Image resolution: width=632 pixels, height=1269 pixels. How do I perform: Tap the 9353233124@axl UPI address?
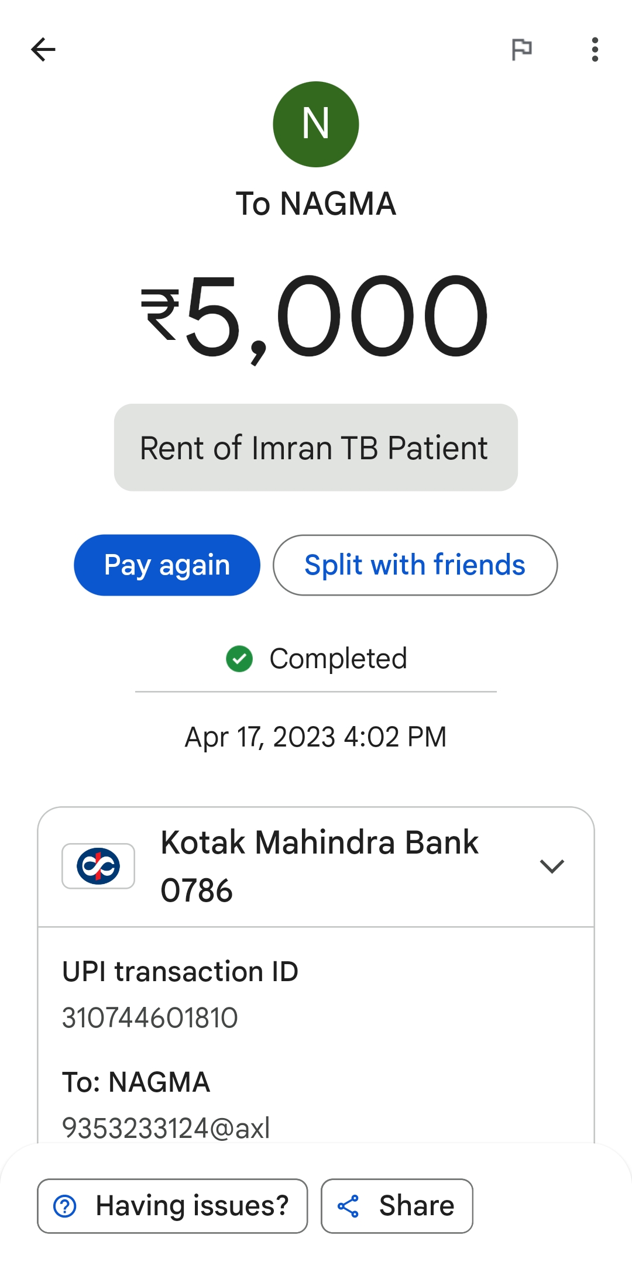(x=166, y=1128)
